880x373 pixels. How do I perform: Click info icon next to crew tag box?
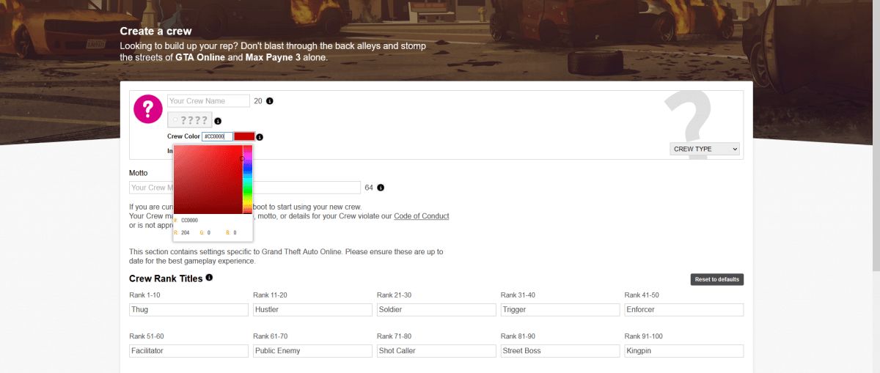coord(218,121)
